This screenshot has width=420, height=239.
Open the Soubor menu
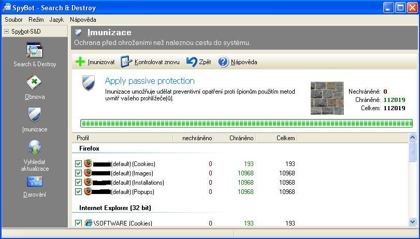13,20
